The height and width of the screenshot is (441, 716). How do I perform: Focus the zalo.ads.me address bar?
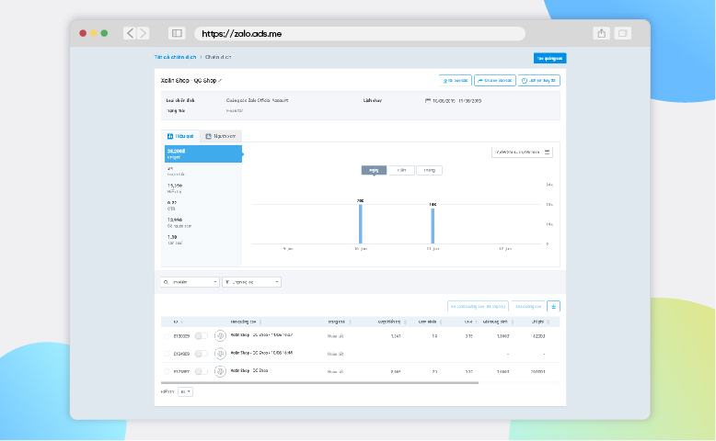pyautogui.click(x=360, y=34)
